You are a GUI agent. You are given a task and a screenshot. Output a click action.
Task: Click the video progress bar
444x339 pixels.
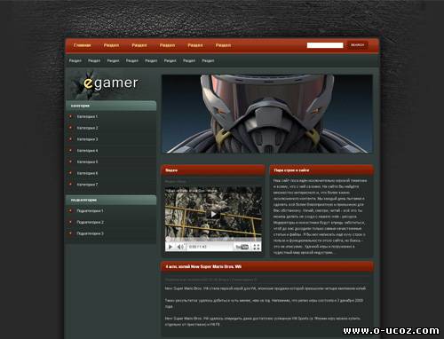click(213, 239)
